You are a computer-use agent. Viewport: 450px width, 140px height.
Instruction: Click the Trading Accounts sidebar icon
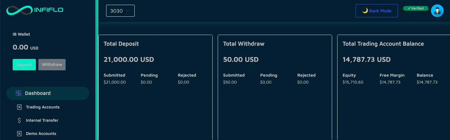19,107
